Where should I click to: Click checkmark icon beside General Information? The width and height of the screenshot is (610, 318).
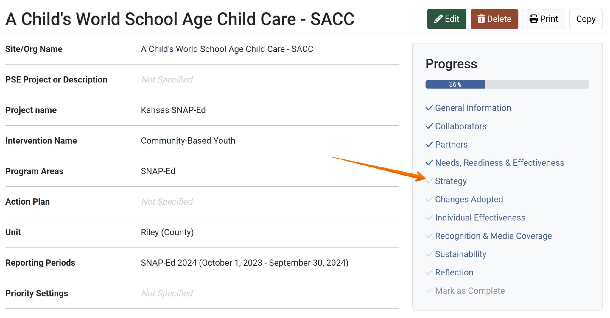click(x=429, y=108)
